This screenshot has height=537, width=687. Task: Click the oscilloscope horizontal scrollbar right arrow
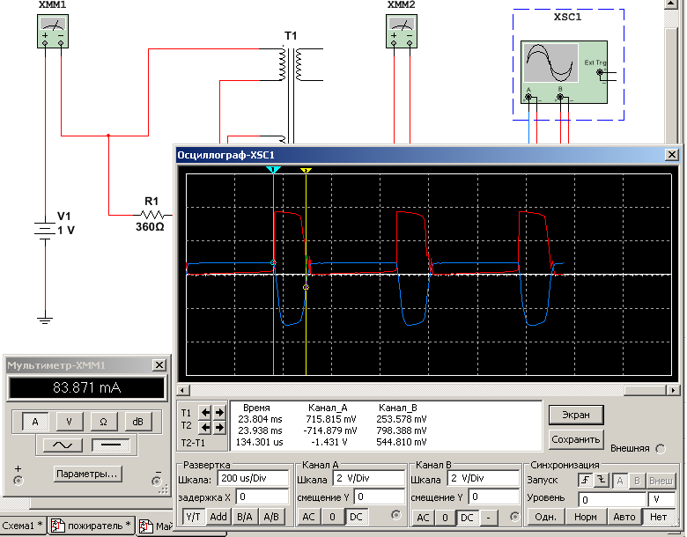(676, 390)
